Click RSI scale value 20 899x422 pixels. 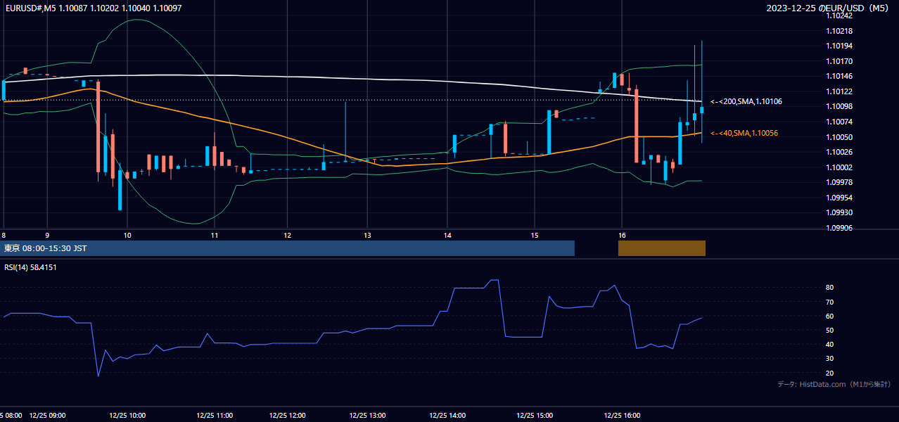click(830, 373)
